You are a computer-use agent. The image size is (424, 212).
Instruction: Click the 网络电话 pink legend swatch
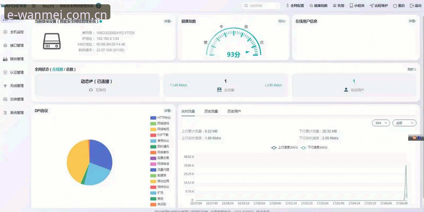click(153, 164)
